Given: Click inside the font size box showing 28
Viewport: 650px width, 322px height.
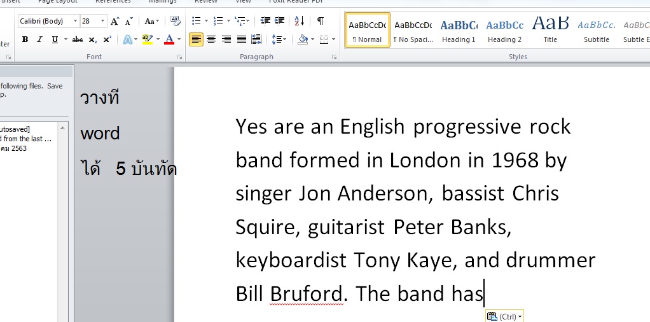Looking at the screenshot, I should [x=90, y=21].
